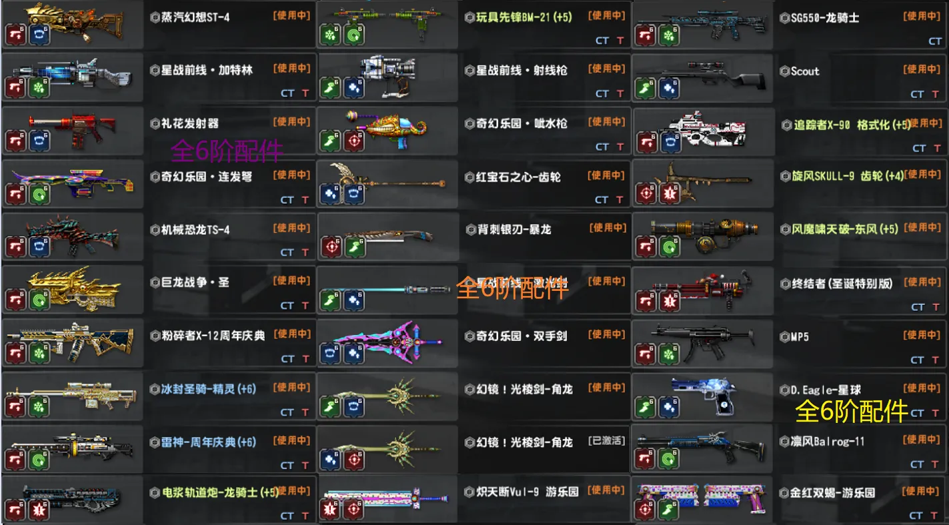Toggle CT team label on 星战前线·加特林
The image size is (949, 525).
coord(287,93)
